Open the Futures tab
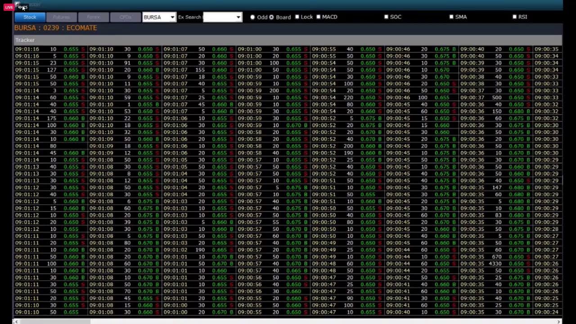This screenshot has height=324, width=576. tap(61, 17)
